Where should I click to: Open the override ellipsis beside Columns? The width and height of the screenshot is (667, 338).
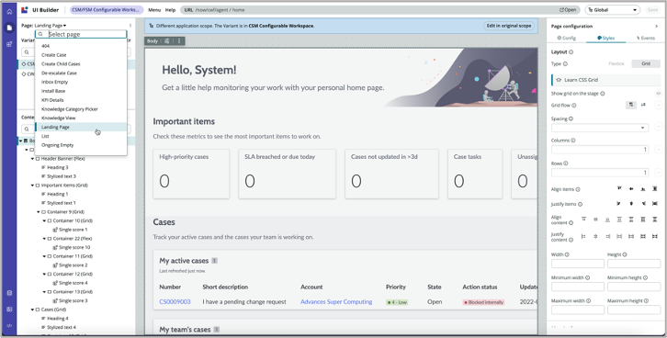[658, 149]
